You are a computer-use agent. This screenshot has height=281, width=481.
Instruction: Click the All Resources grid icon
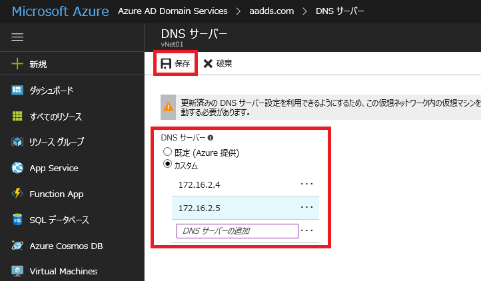click(18, 116)
